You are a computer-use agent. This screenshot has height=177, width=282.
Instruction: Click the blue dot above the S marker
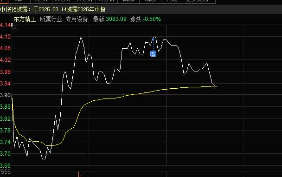coord(153,39)
